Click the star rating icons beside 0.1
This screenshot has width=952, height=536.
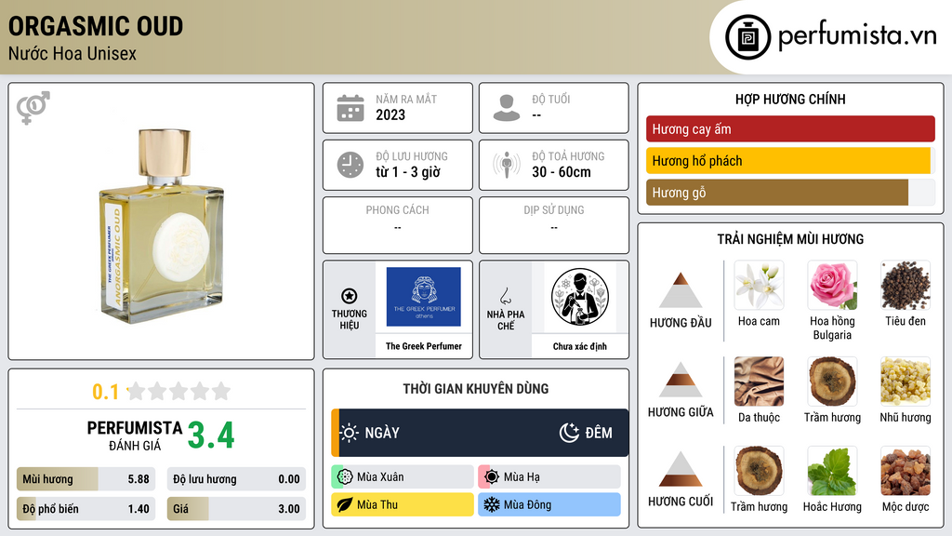(x=178, y=392)
